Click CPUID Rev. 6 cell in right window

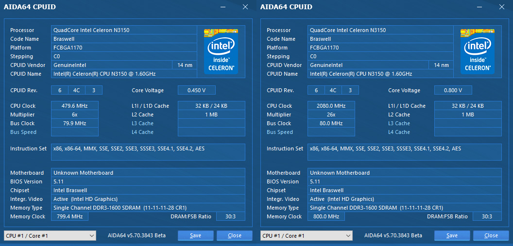tap(316, 90)
